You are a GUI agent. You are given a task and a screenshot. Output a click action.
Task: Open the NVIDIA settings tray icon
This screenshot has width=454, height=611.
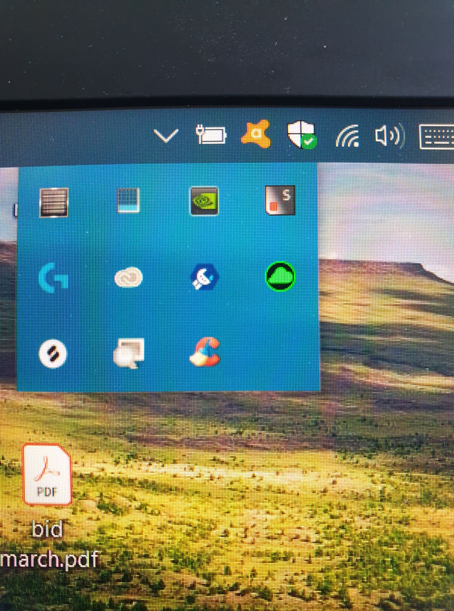pyautogui.click(x=204, y=201)
